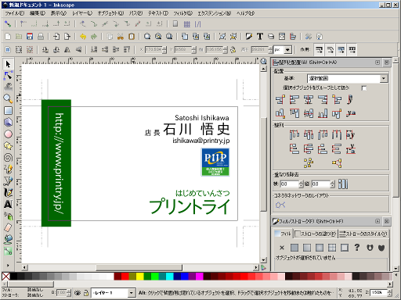Click the Paste clipboard icon
The image size is (401, 300).
coord(132,37)
